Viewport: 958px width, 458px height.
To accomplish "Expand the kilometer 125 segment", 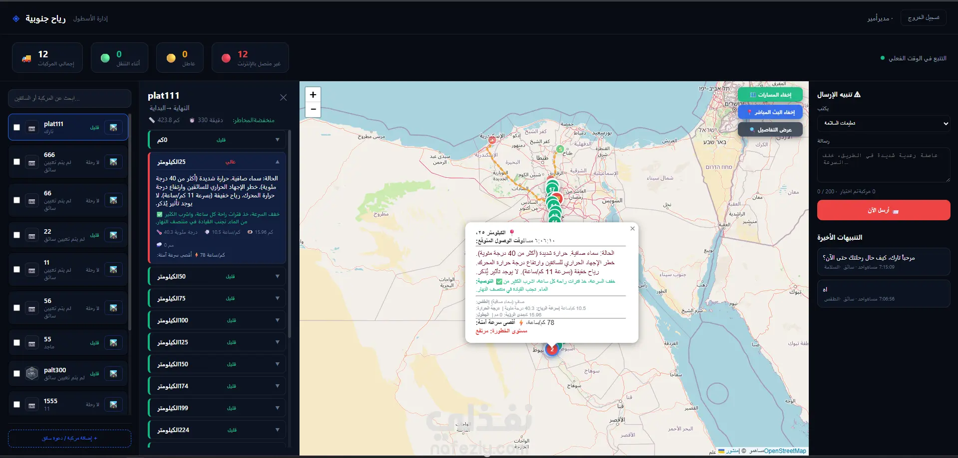I will (x=217, y=342).
